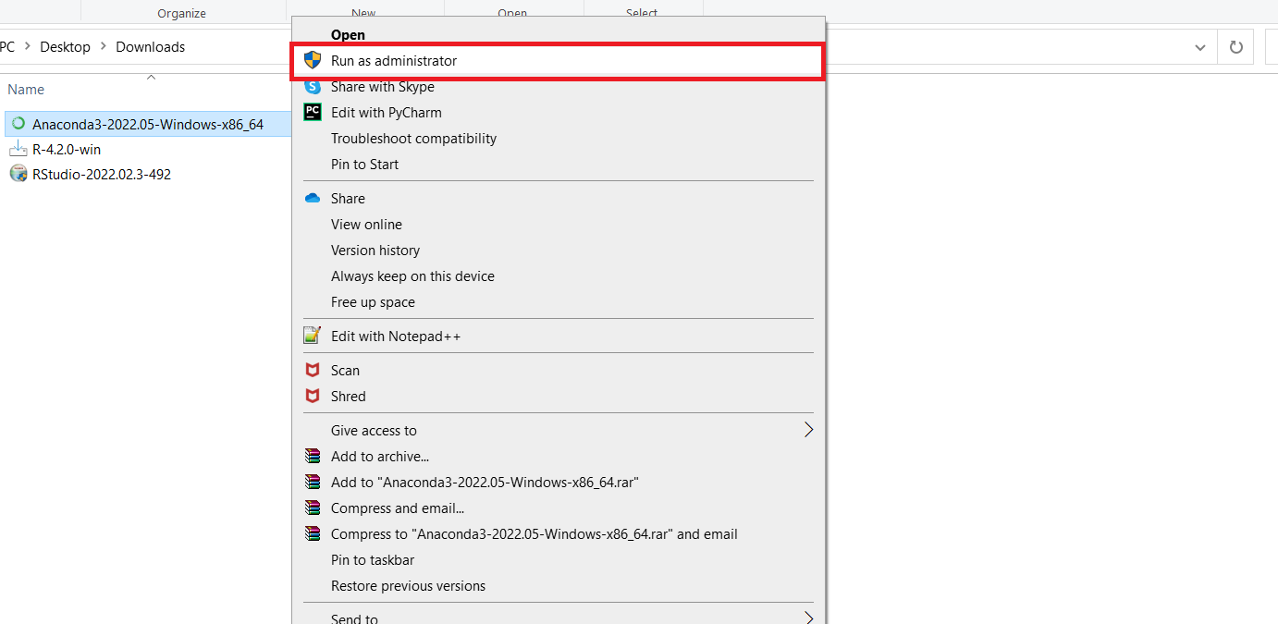Expand the Give access to submenu arrow
Viewport: 1278px width, 624px height.
(808, 430)
